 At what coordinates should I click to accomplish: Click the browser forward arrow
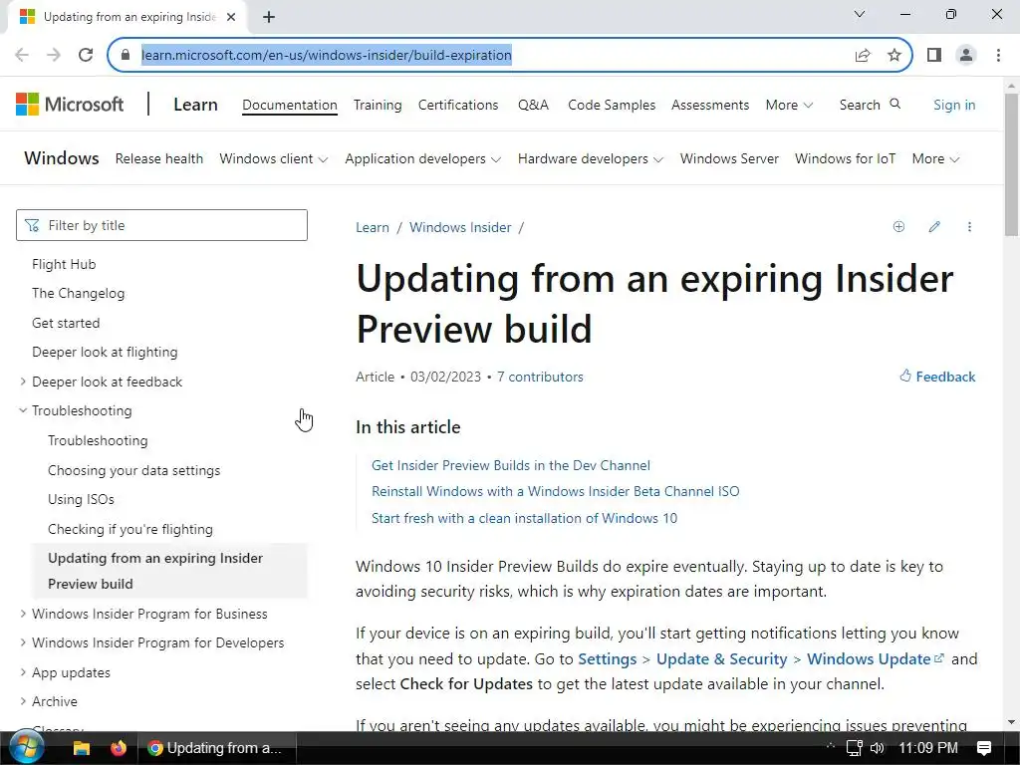click(x=54, y=55)
